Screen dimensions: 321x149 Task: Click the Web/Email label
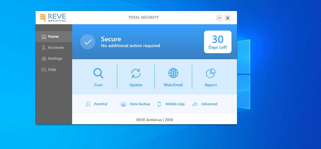point(173,85)
